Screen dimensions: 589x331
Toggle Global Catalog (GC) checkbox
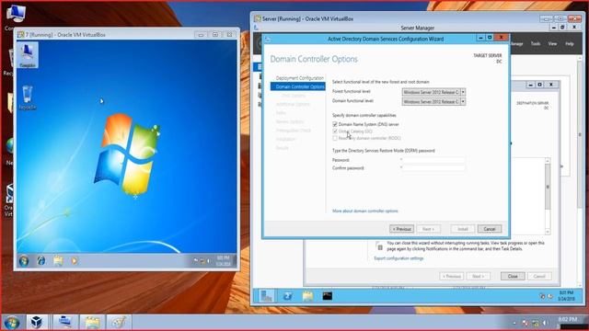(335, 131)
